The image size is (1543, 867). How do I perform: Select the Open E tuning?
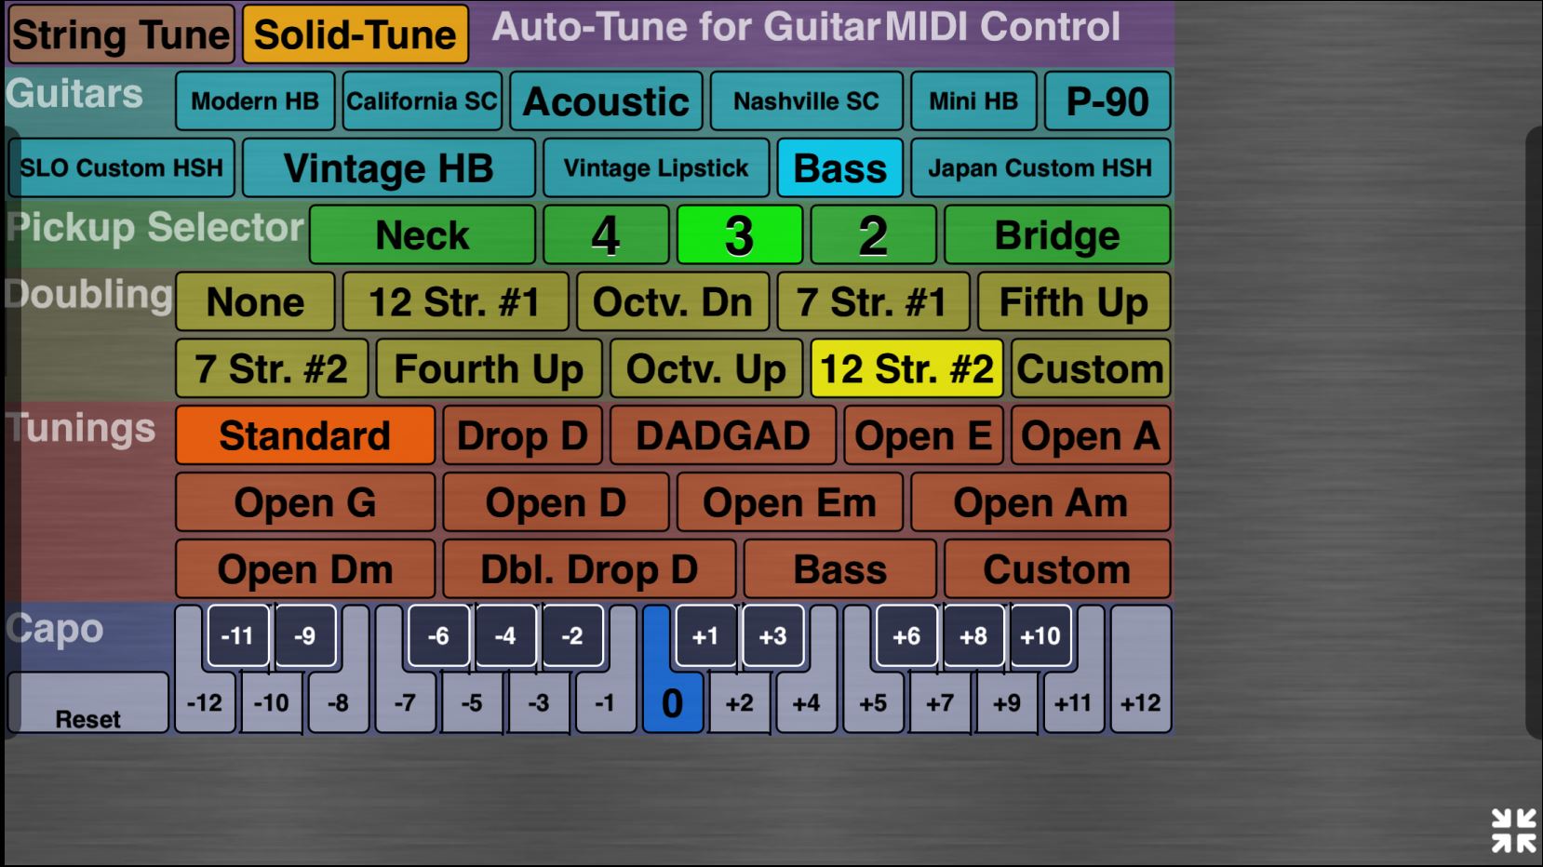[x=923, y=435]
